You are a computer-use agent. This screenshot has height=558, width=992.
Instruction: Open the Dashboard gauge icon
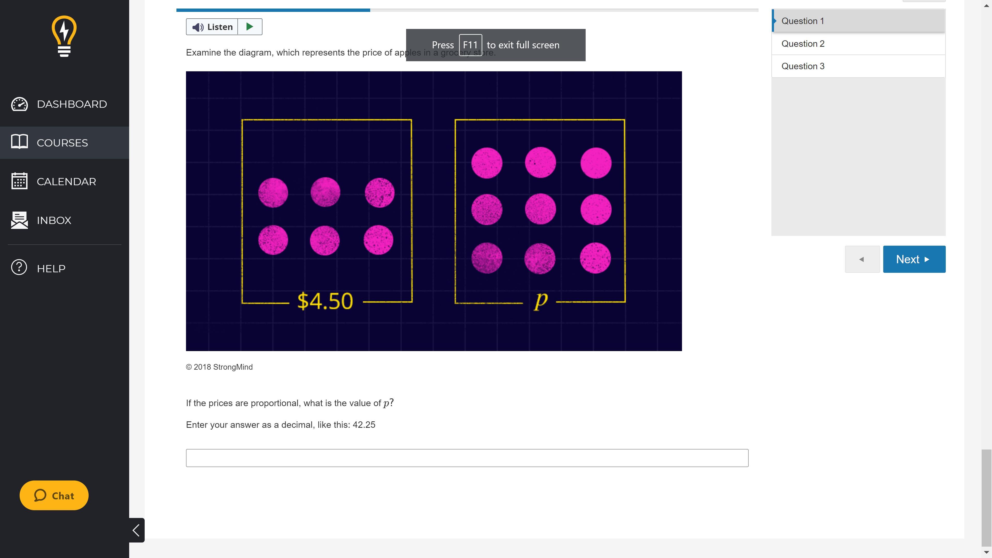click(19, 104)
